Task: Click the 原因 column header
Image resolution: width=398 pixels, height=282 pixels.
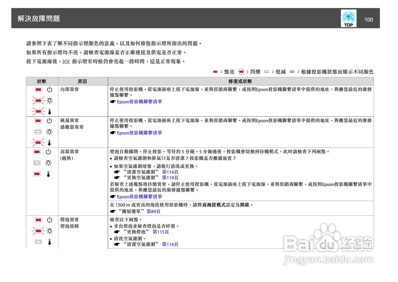Action: pyautogui.click(x=82, y=81)
